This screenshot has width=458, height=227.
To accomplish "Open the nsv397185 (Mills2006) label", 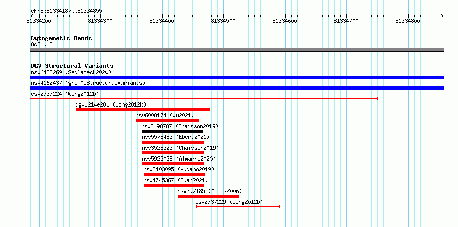I will point(210,191).
